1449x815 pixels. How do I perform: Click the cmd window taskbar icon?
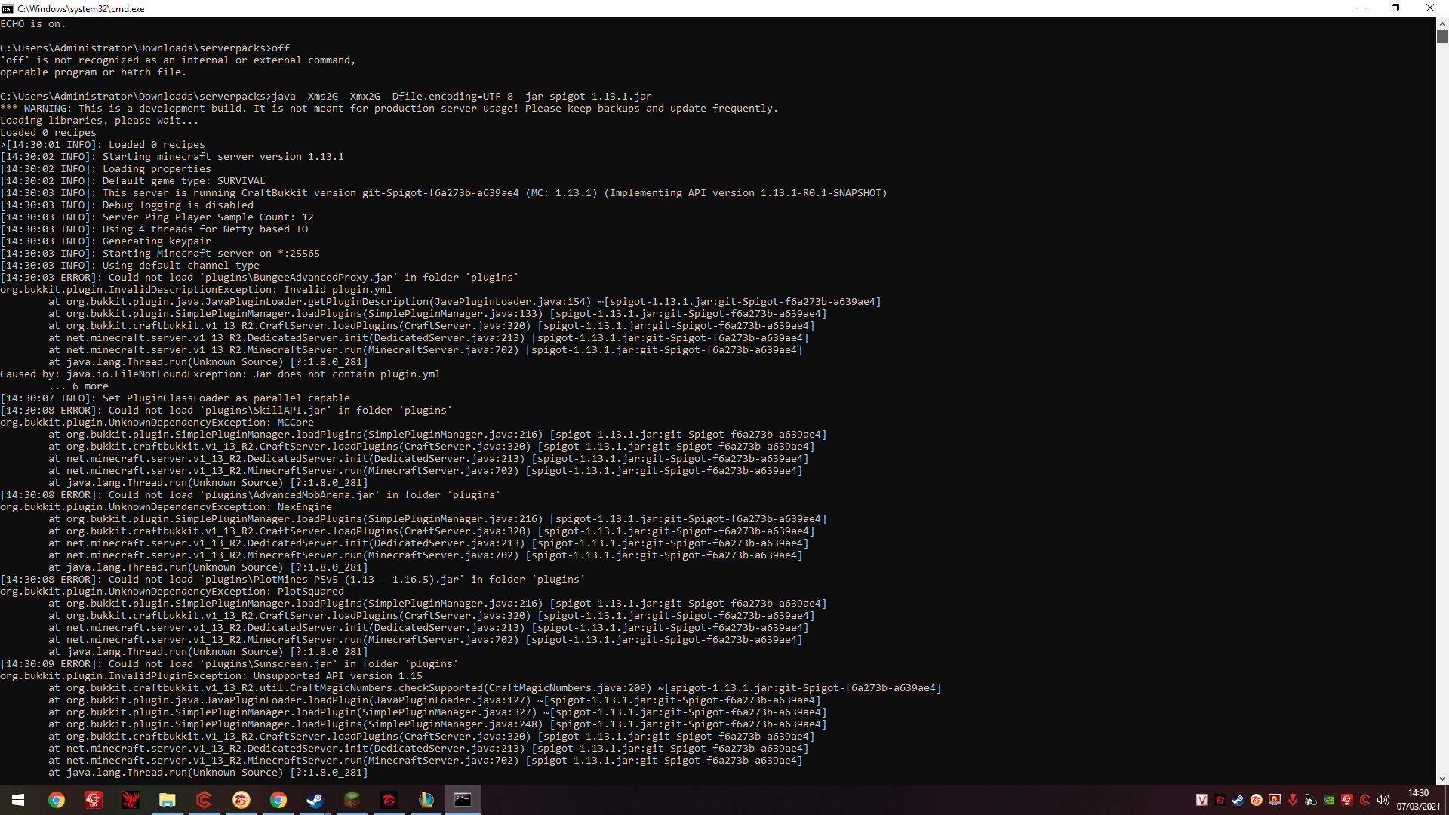(463, 800)
